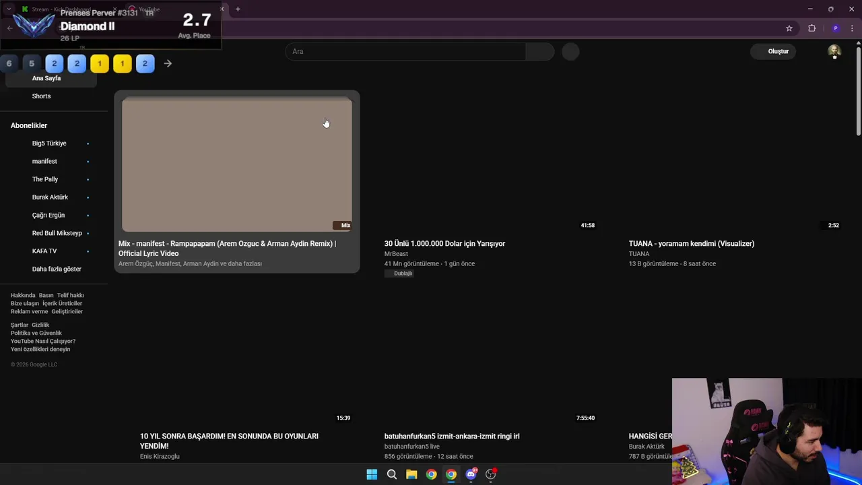The image size is (862, 485).
Task: Open the YouTube account avatar menu
Action: [x=834, y=51]
